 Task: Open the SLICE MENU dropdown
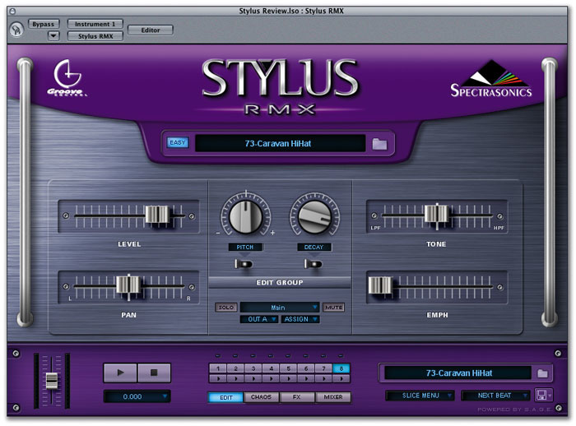(x=420, y=396)
